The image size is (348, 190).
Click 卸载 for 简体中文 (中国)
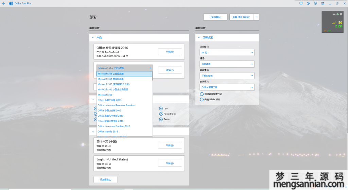click(x=170, y=145)
